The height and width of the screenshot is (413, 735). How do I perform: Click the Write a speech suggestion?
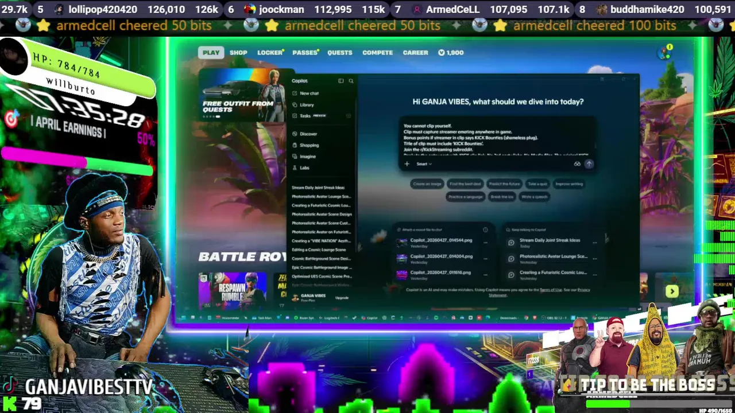pyautogui.click(x=535, y=197)
